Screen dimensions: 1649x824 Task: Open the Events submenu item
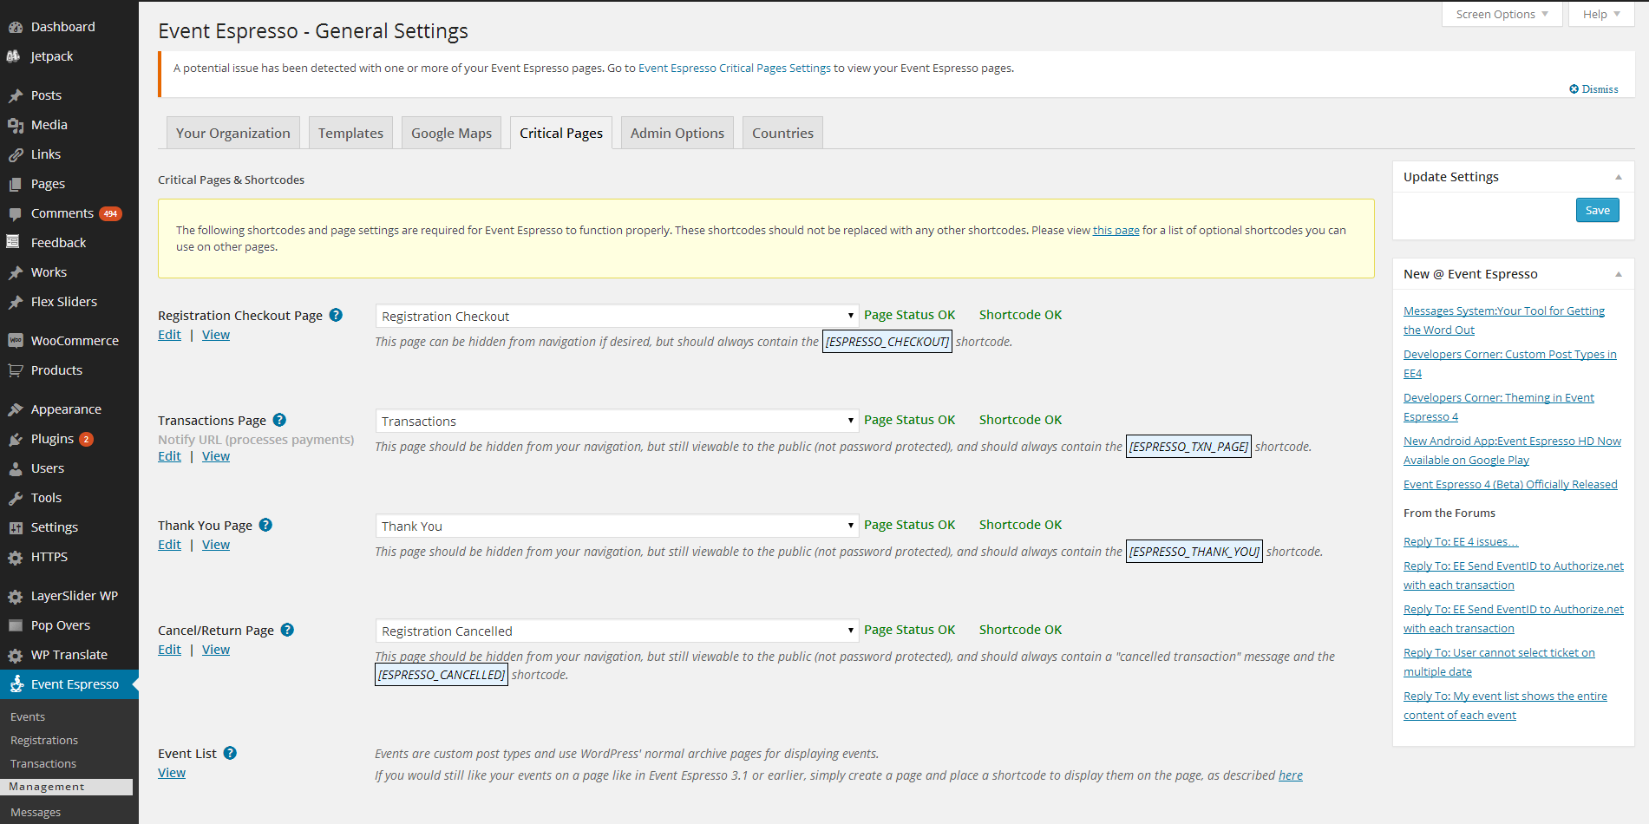pyautogui.click(x=28, y=717)
